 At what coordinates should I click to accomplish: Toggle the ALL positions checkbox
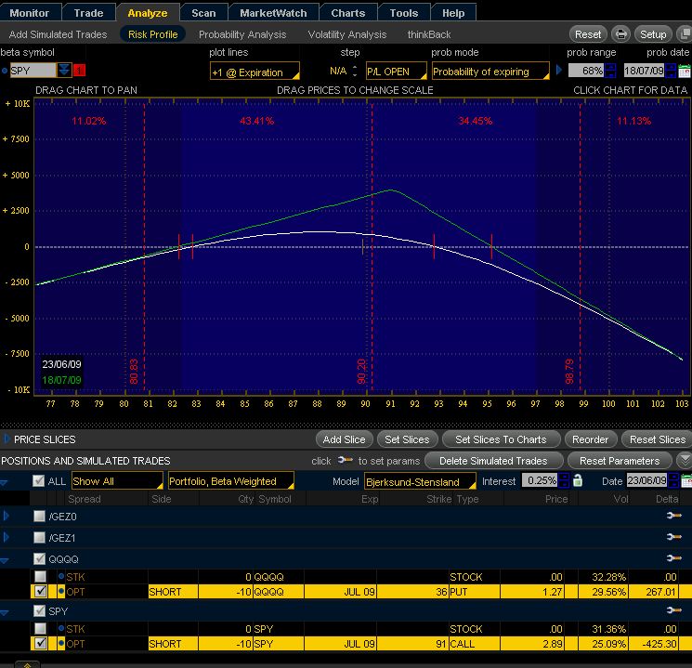click(38, 481)
